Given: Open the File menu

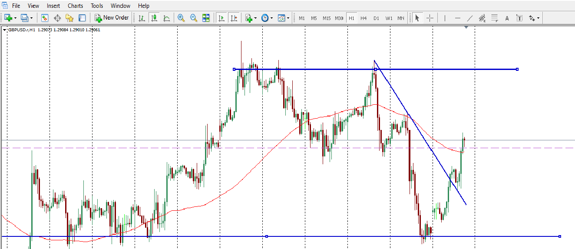Looking at the screenshot, I should (x=16, y=6).
